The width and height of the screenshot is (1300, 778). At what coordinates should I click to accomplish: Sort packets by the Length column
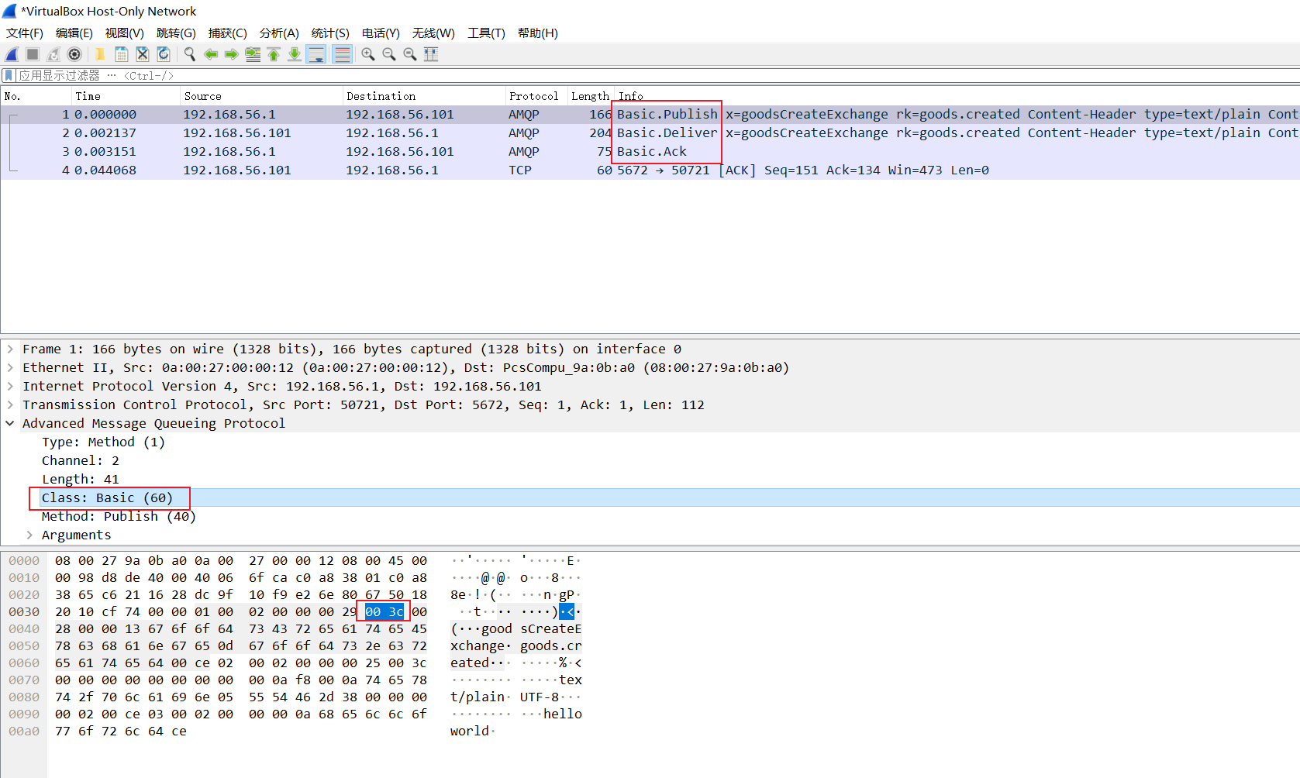point(591,96)
